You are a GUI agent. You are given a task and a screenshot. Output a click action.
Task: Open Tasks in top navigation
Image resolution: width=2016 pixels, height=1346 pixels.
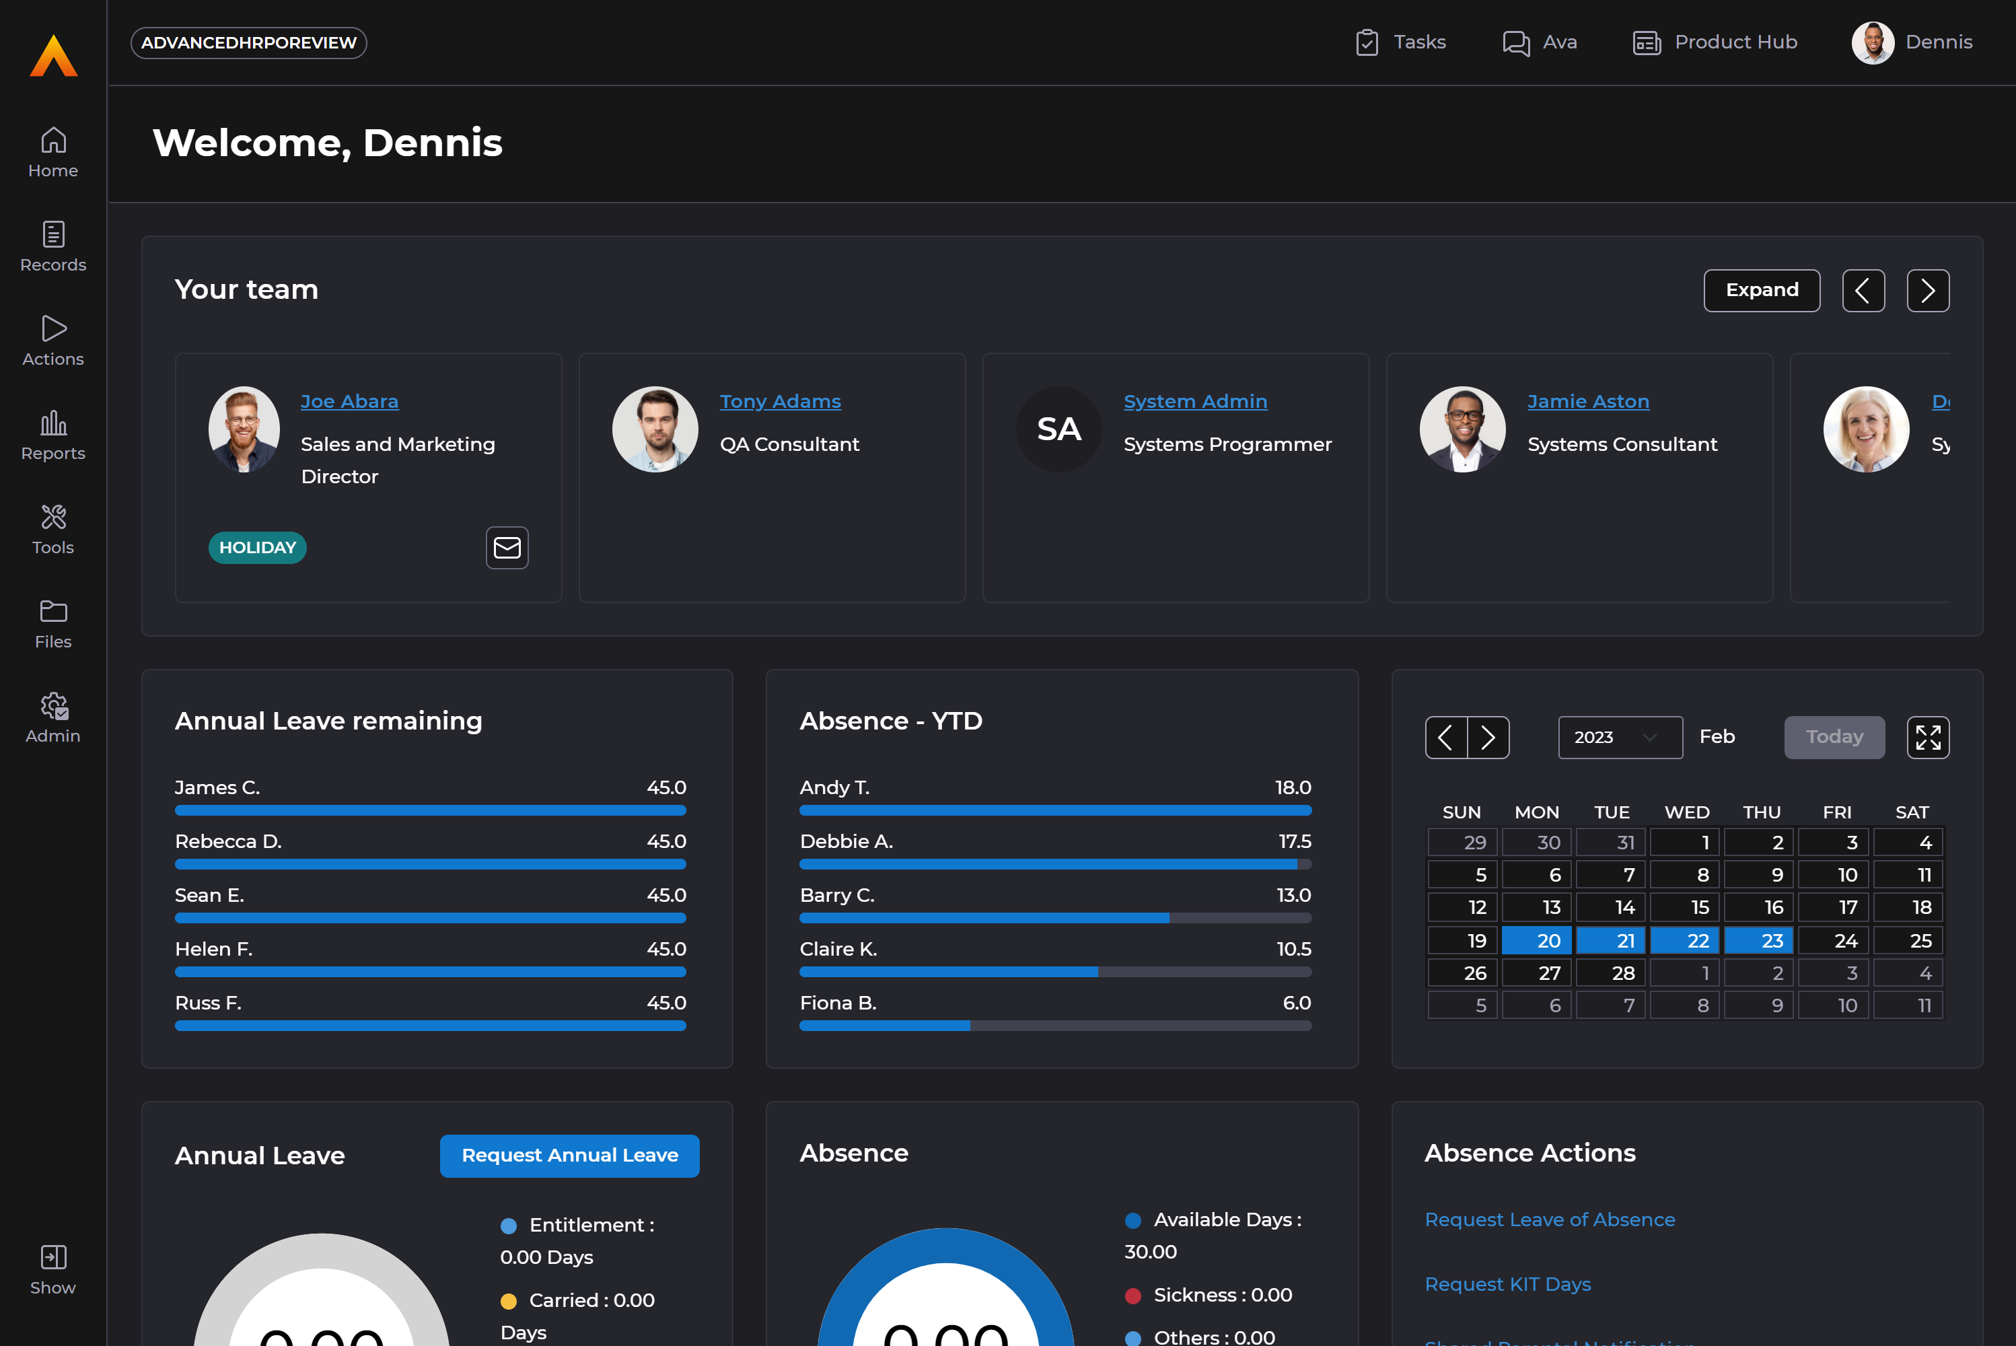(1401, 42)
